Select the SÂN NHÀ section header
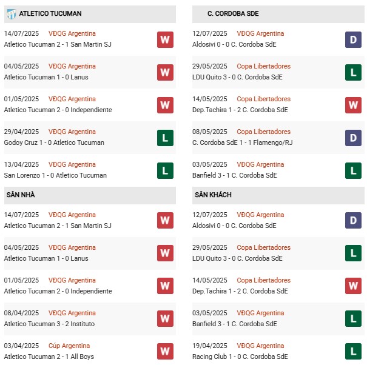This screenshot has width=367, height=365. pyautogui.click(x=21, y=195)
